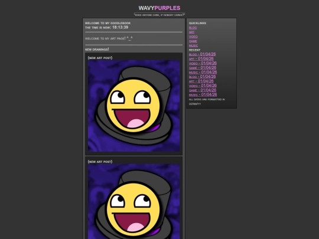
Task: Click the 'Welcome to my art page! ^_^' text
Action: click(109, 38)
